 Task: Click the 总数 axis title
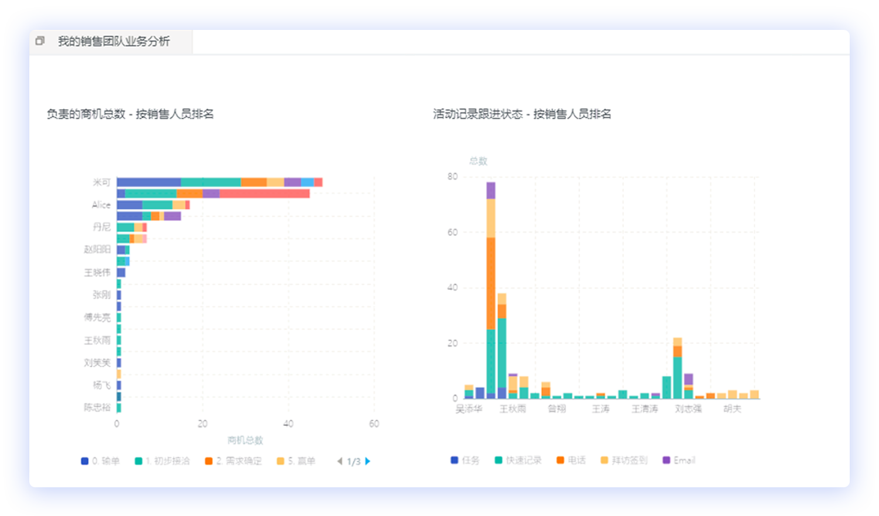click(478, 161)
